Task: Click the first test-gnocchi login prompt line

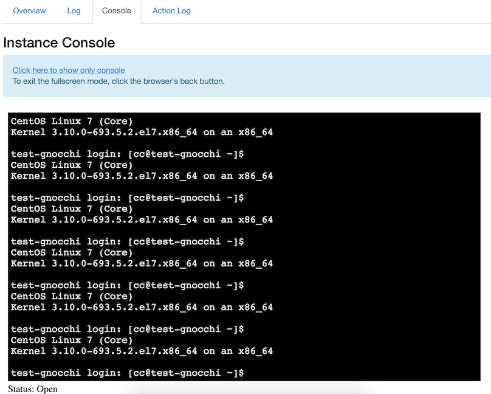Action: (x=127, y=154)
